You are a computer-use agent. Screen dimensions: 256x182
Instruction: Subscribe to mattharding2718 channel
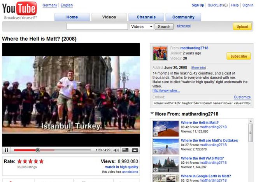239,56
